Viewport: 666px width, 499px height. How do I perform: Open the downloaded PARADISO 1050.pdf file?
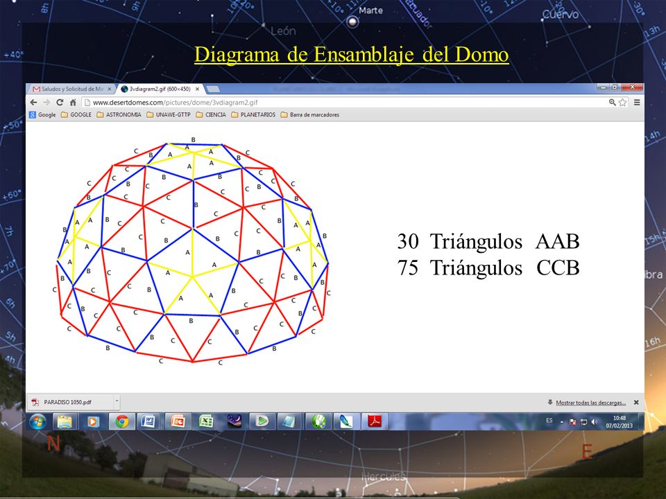click(x=71, y=402)
